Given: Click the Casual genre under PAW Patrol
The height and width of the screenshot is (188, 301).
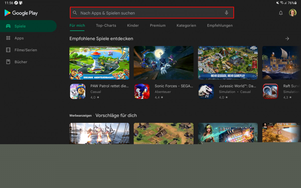Looking at the screenshot, I should pyautogui.click(x=96, y=92).
